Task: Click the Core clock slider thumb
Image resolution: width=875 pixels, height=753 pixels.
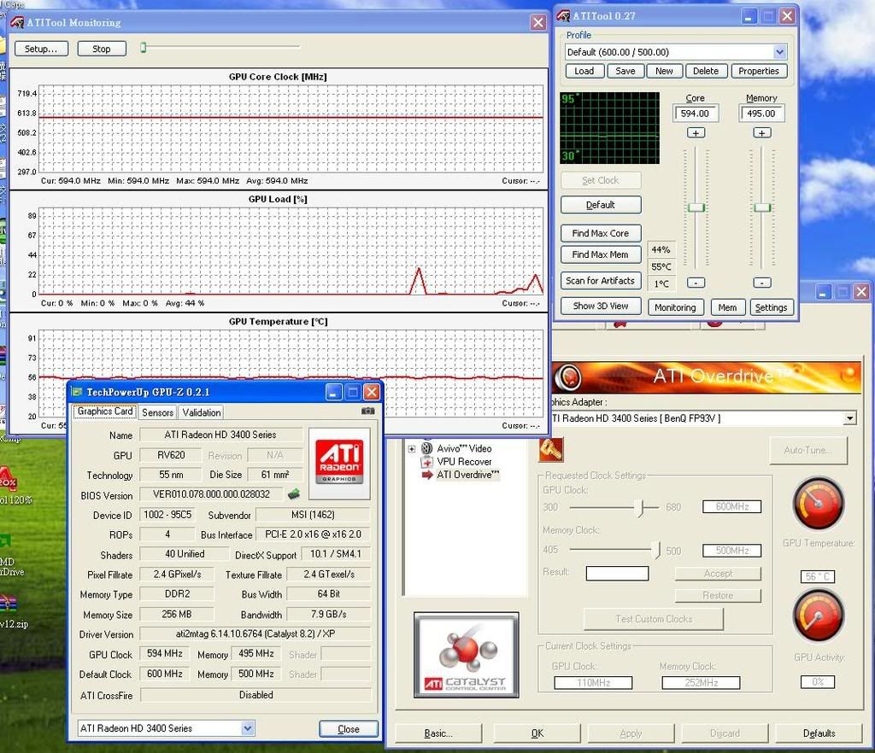Action: (696, 208)
